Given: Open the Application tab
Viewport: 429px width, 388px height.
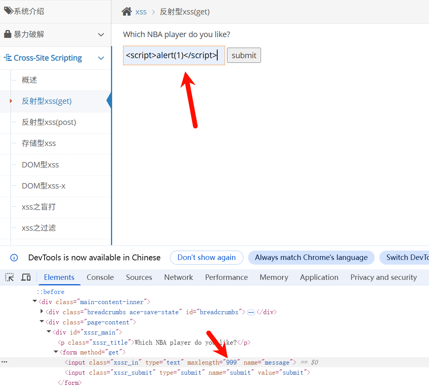Looking at the screenshot, I should (319, 277).
